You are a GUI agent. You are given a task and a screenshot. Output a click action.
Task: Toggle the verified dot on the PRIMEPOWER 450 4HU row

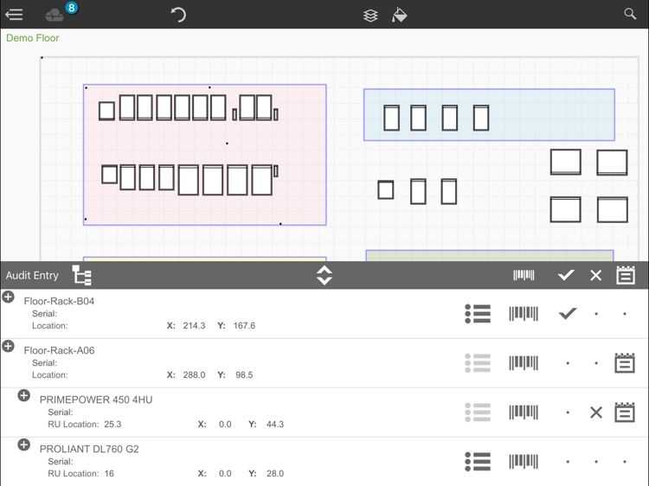568,412
